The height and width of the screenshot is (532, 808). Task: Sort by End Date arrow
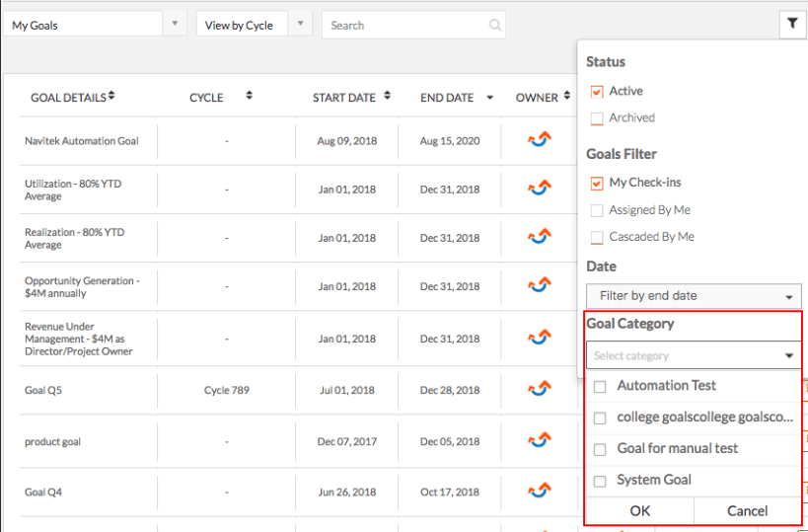490,98
